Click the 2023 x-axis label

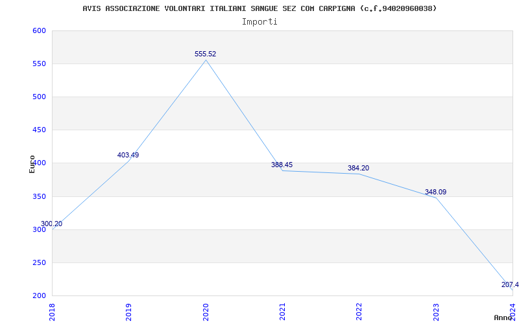tap(436, 312)
